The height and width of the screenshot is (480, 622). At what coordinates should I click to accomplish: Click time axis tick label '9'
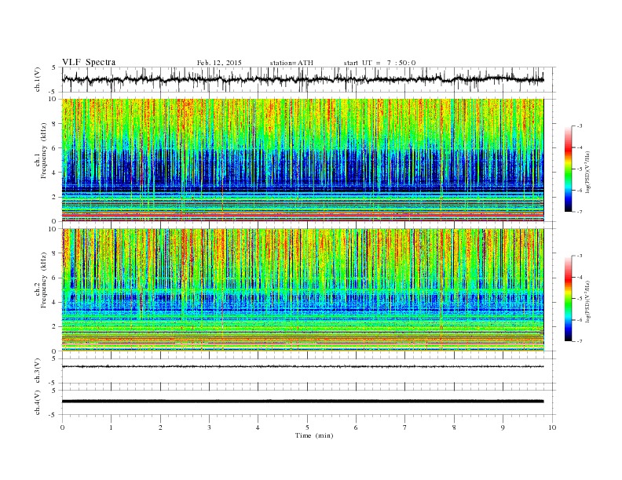tap(503, 427)
